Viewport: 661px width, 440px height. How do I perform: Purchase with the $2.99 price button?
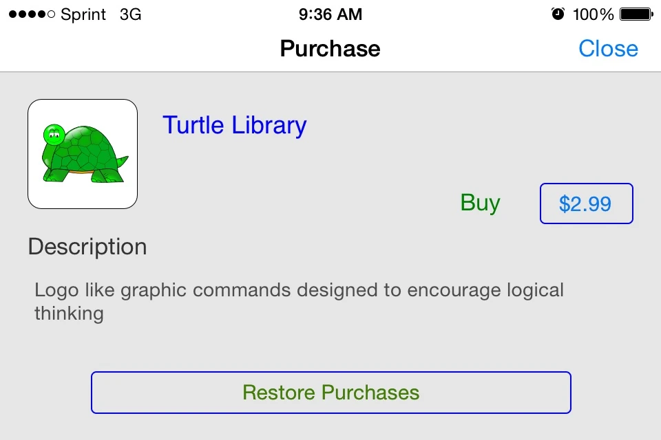tap(586, 203)
